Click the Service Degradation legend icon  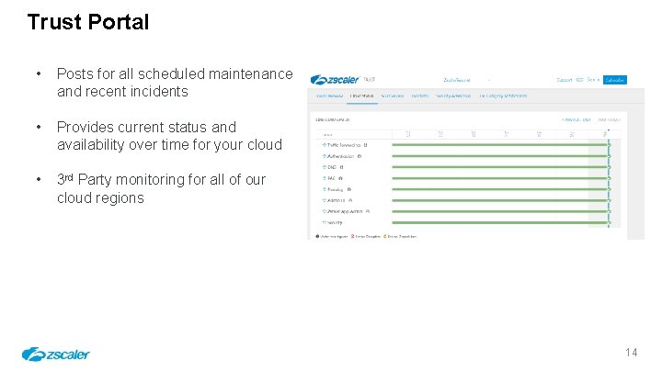coord(384,237)
